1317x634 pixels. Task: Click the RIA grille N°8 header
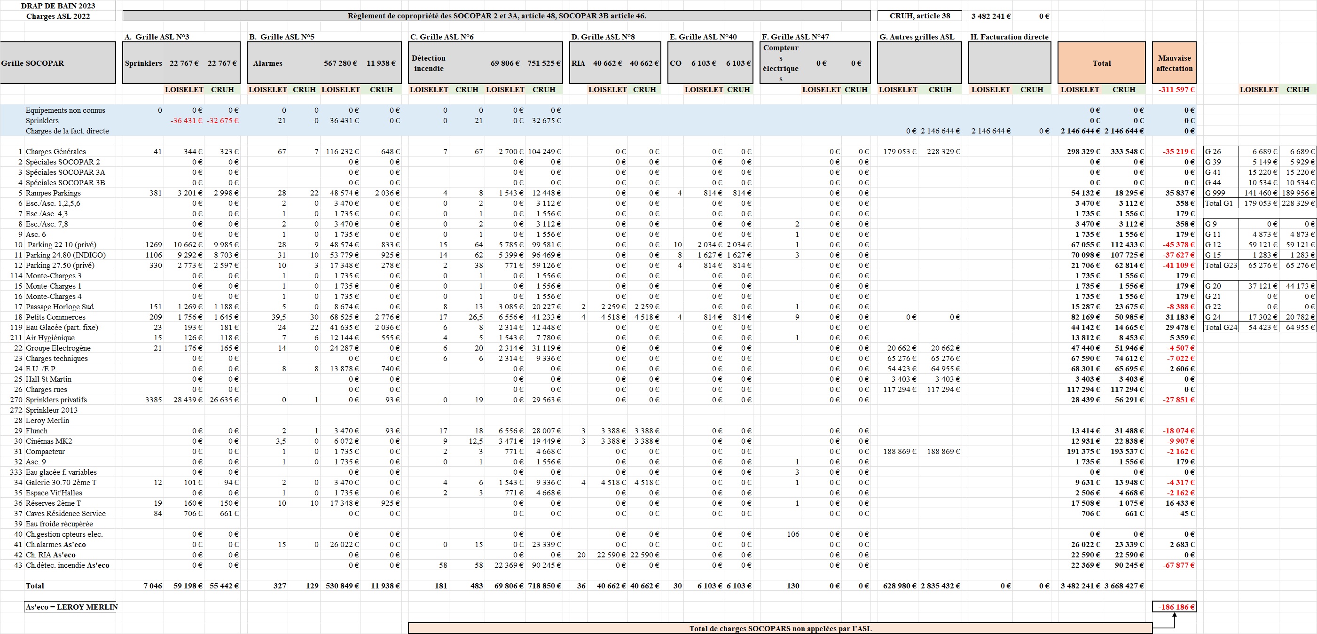point(614,63)
